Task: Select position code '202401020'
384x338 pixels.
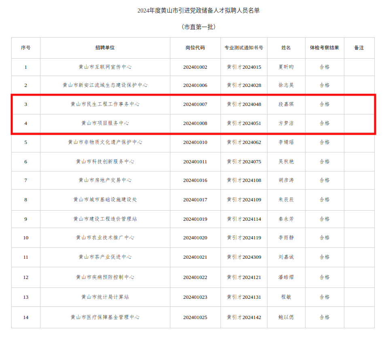Action: coord(195,238)
